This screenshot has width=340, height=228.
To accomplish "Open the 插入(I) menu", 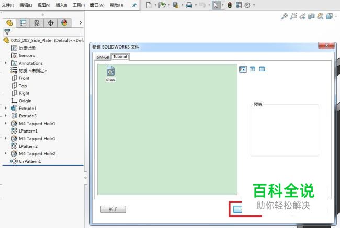I will pyautogui.click(x=61, y=5).
